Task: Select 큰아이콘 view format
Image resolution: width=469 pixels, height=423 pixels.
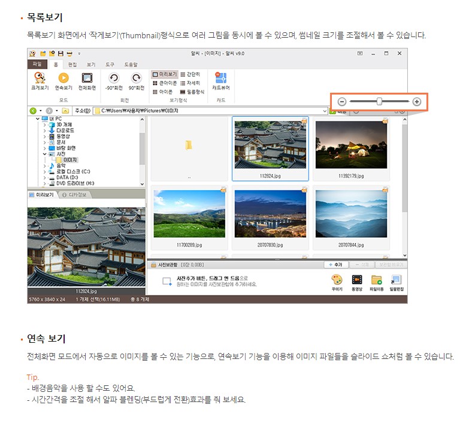Action: click(x=165, y=83)
